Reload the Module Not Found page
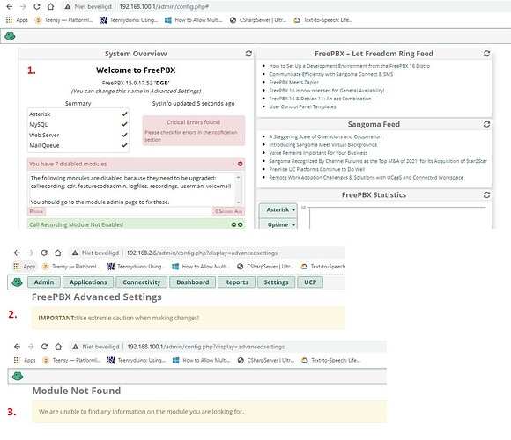The width and height of the screenshot is (511, 440). pyautogui.click(x=44, y=347)
